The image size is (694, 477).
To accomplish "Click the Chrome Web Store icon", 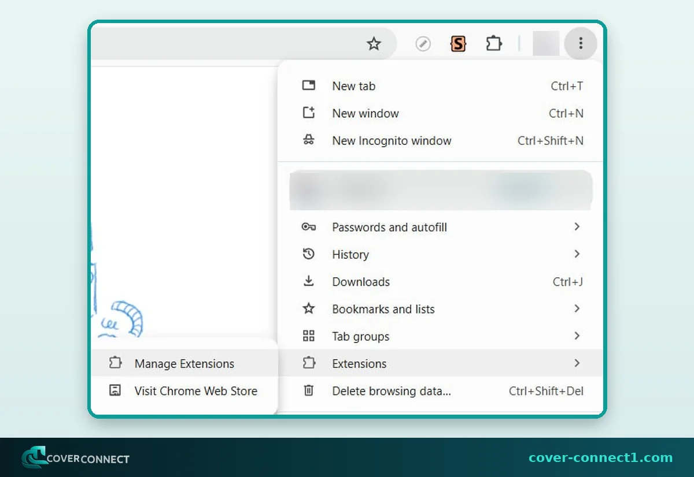I will [x=115, y=390].
